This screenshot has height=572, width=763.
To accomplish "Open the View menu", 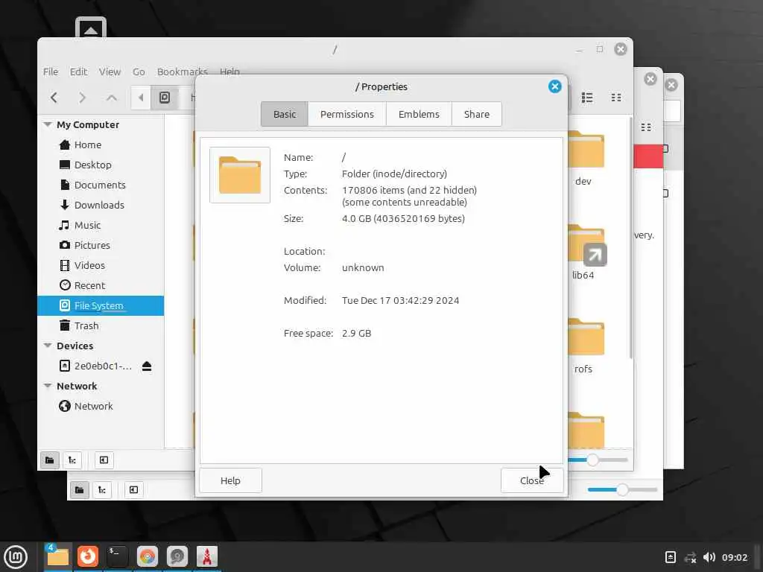I will coord(110,71).
